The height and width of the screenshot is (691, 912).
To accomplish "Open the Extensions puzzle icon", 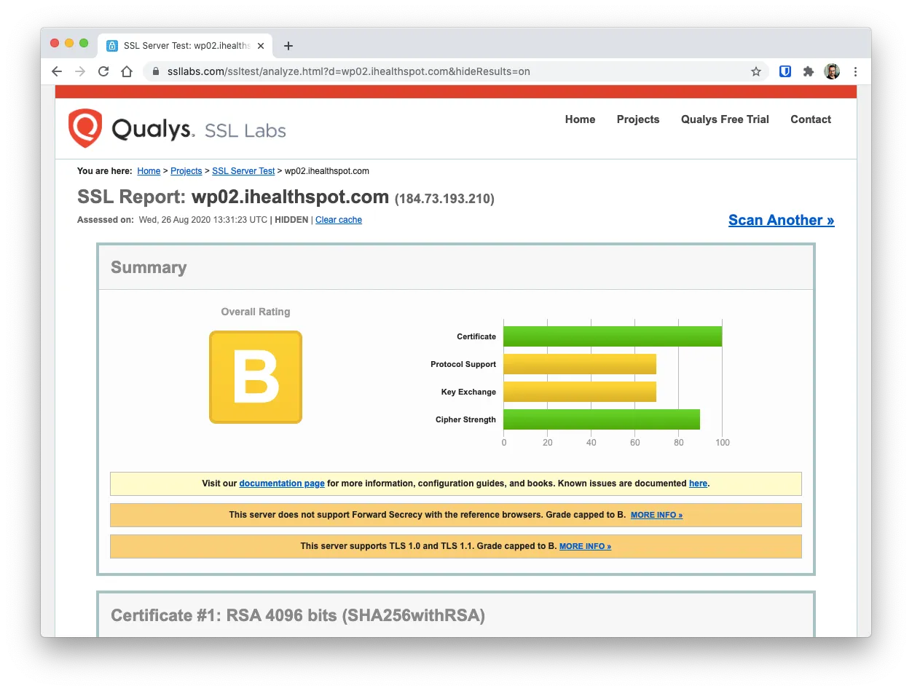I will (809, 71).
